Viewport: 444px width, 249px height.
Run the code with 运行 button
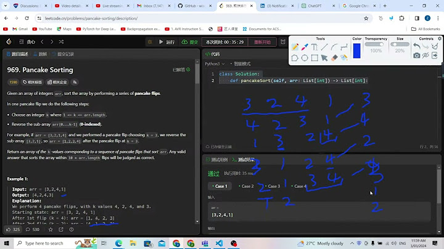pyautogui.click(x=166, y=42)
